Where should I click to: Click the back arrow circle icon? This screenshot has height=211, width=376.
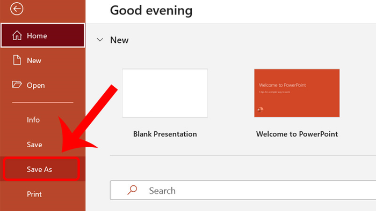[x=17, y=9]
